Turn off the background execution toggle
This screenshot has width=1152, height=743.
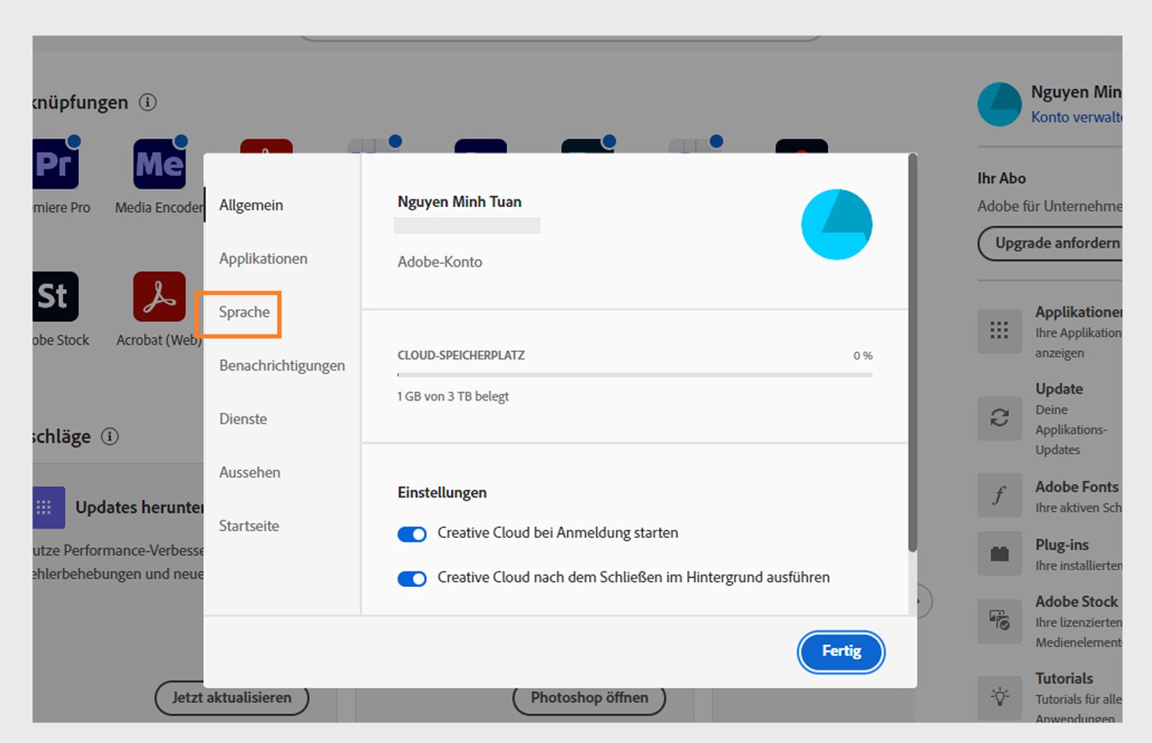(412, 578)
